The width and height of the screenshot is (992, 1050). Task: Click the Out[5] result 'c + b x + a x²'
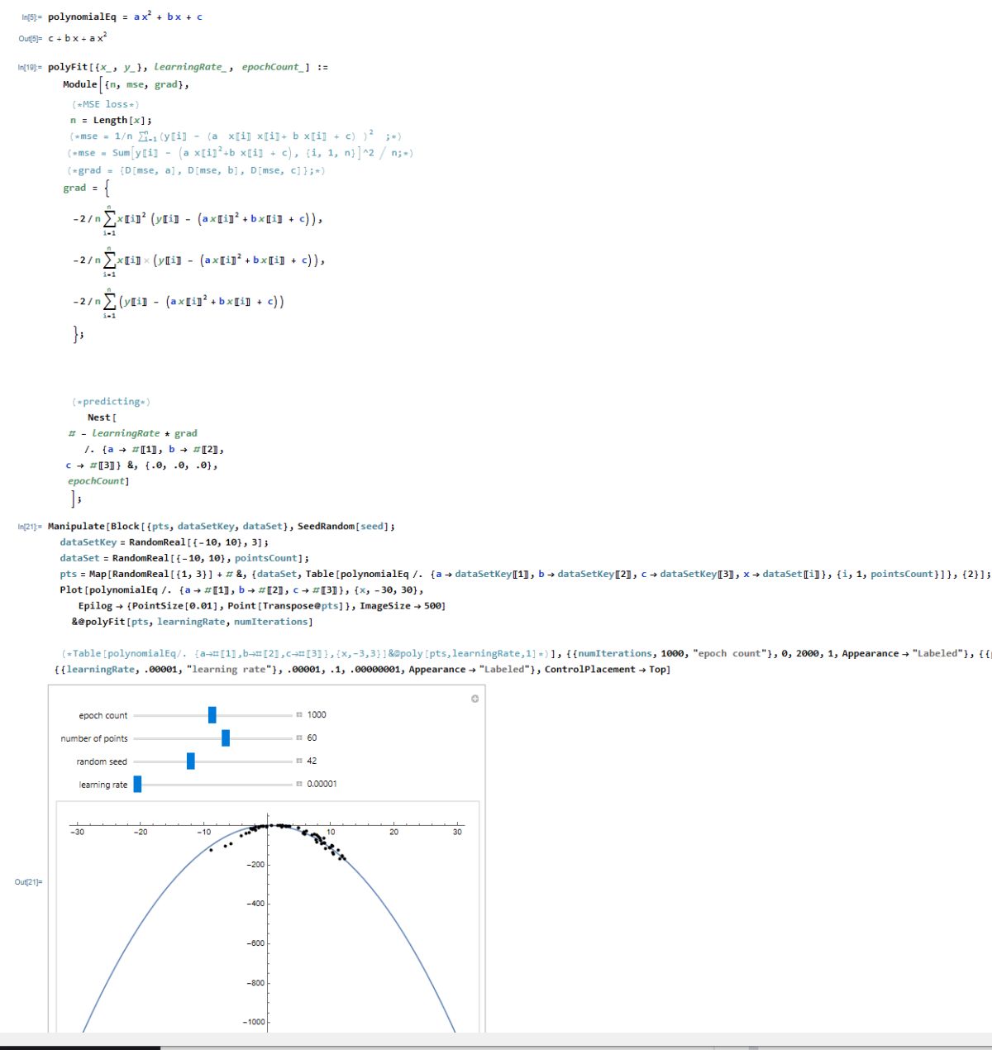click(x=78, y=38)
